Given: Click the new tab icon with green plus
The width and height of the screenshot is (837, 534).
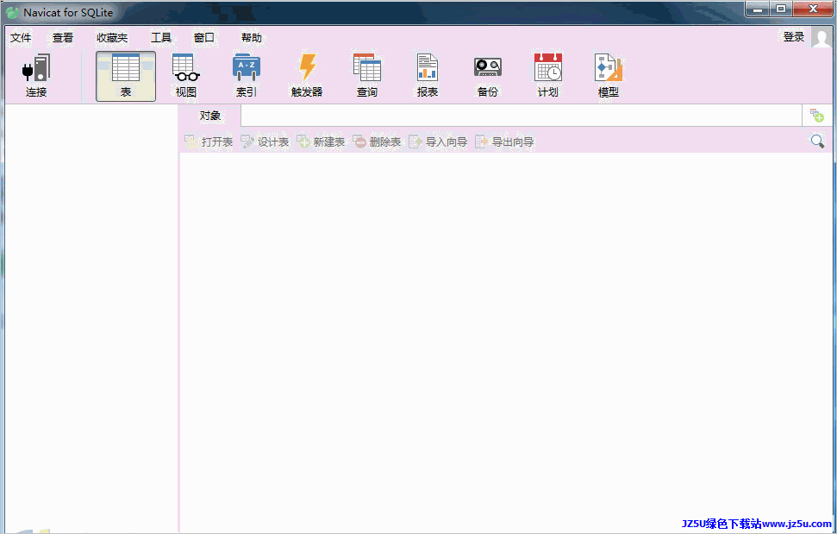Looking at the screenshot, I should pyautogui.click(x=816, y=116).
